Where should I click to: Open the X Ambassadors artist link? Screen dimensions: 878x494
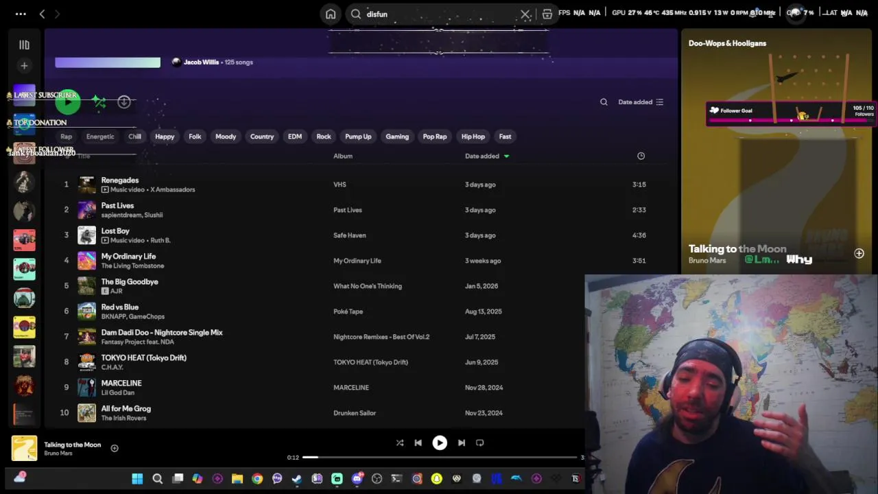[x=173, y=189]
